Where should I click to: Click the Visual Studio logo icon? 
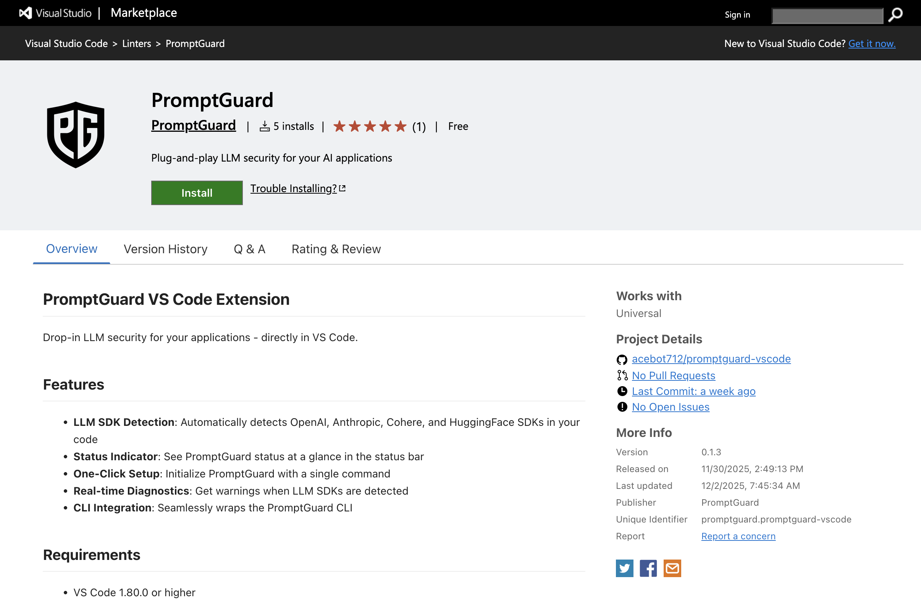pyautogui.click(x=26, y=13)
